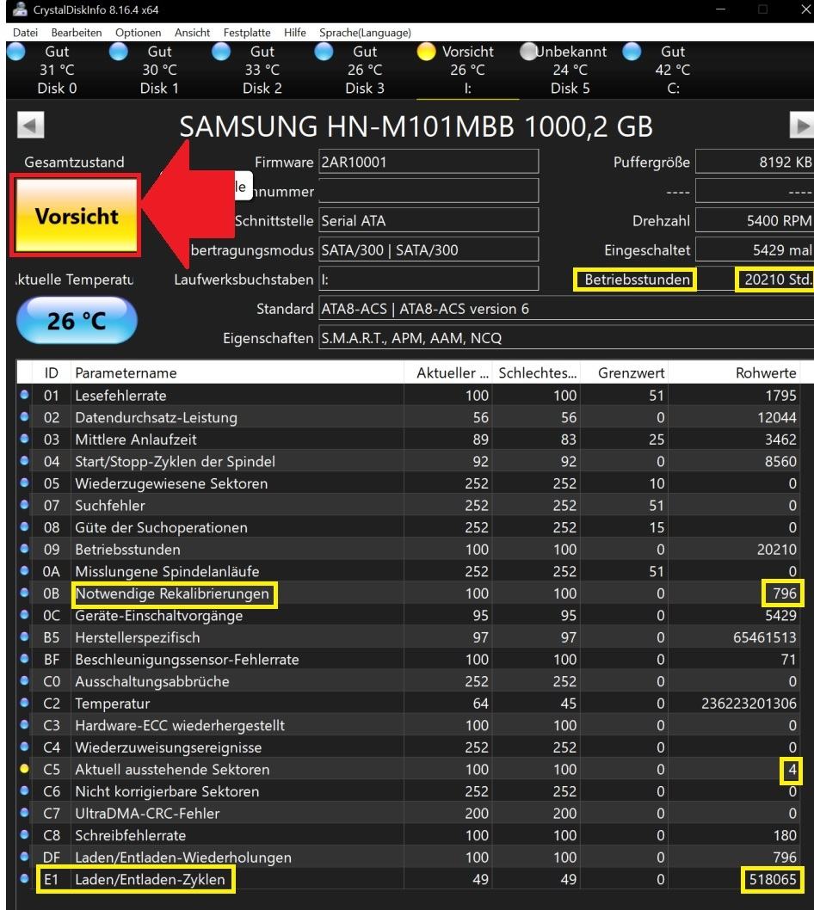Open the Hilfe menu
814x910 pixels.
pyautogui.click(x=294, y=33)
